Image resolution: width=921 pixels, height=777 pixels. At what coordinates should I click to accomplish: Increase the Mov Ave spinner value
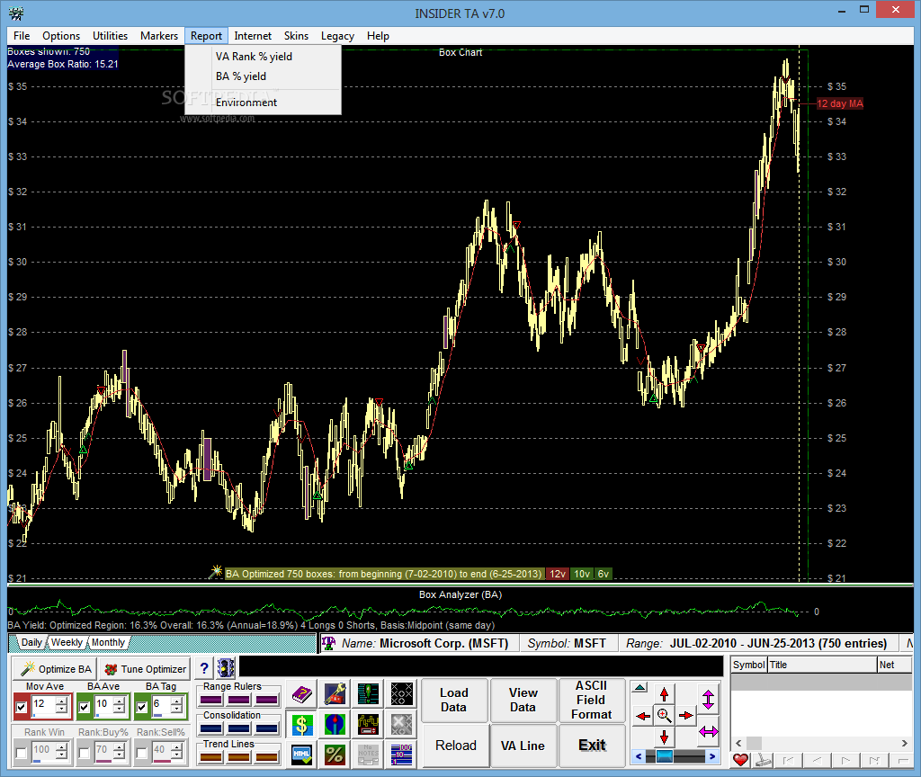click(61, 702)
